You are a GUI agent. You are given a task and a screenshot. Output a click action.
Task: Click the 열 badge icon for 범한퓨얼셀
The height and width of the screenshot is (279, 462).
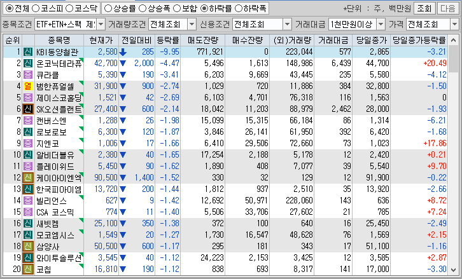(28, 86)
